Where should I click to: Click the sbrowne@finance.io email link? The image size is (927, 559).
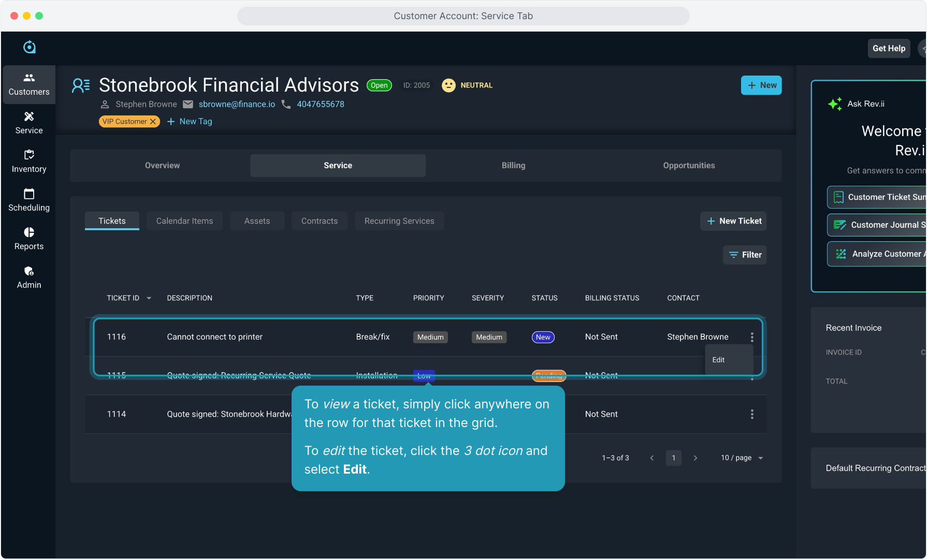tap(237, 104)
